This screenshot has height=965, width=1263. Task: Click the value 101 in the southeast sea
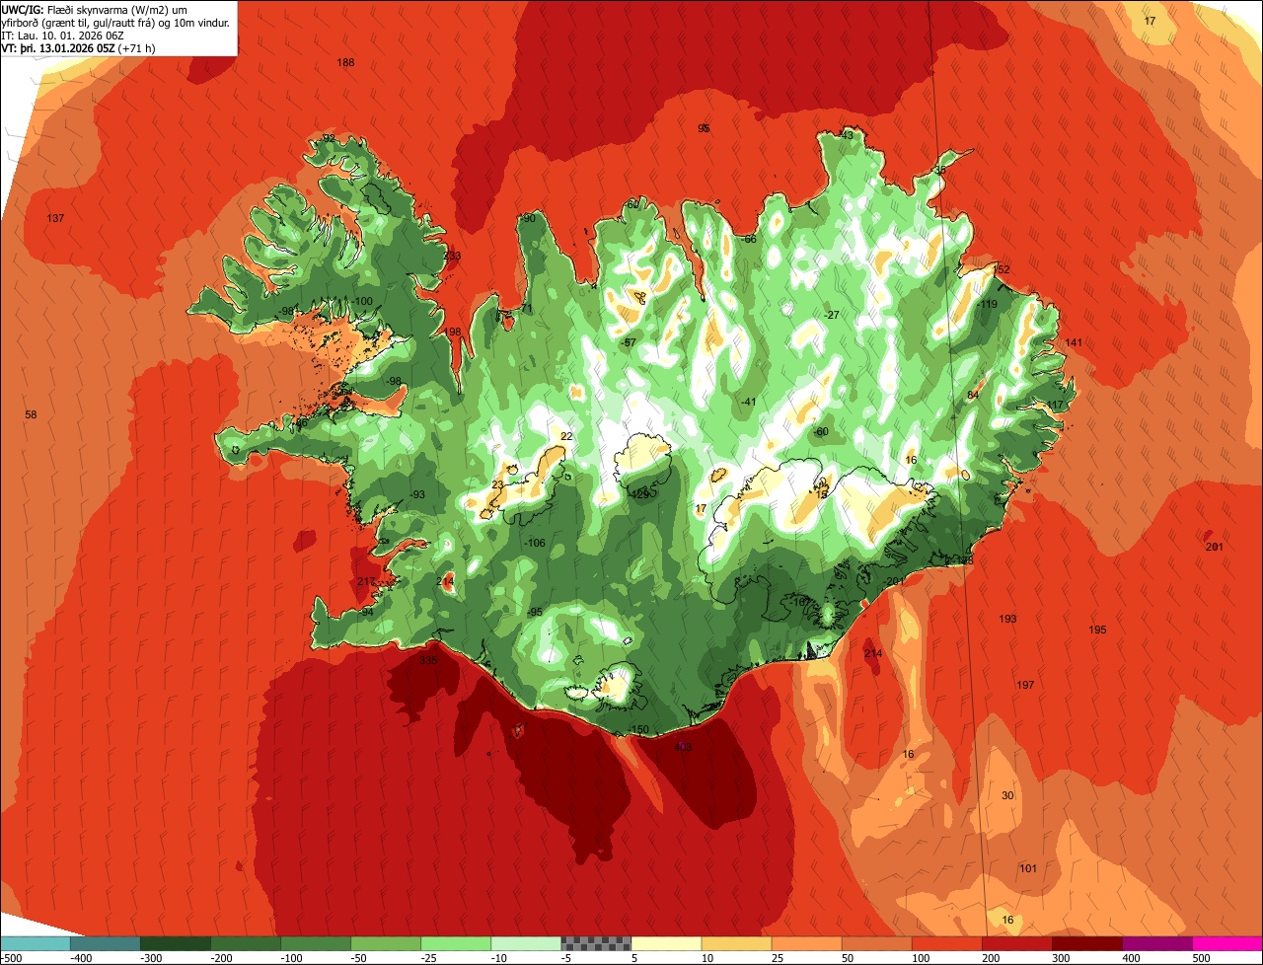pos(1028,868)
